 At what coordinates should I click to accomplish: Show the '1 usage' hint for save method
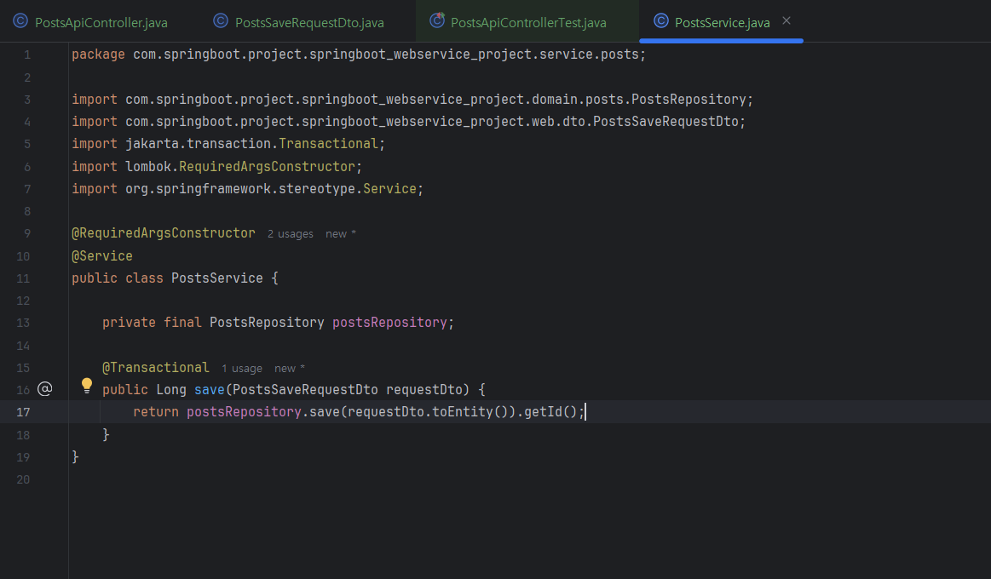pos(241,368)
